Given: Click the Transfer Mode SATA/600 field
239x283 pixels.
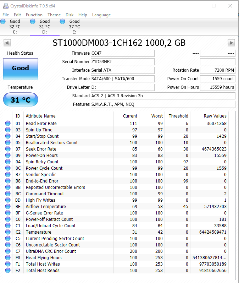Looking at the screenshot, I should (123, 79).
